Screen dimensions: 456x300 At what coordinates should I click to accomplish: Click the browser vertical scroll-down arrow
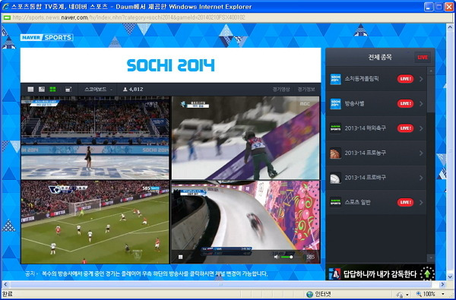coord(451,276)
